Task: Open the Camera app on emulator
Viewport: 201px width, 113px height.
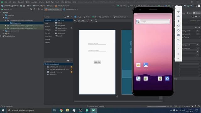Action: tap(167, 78)
